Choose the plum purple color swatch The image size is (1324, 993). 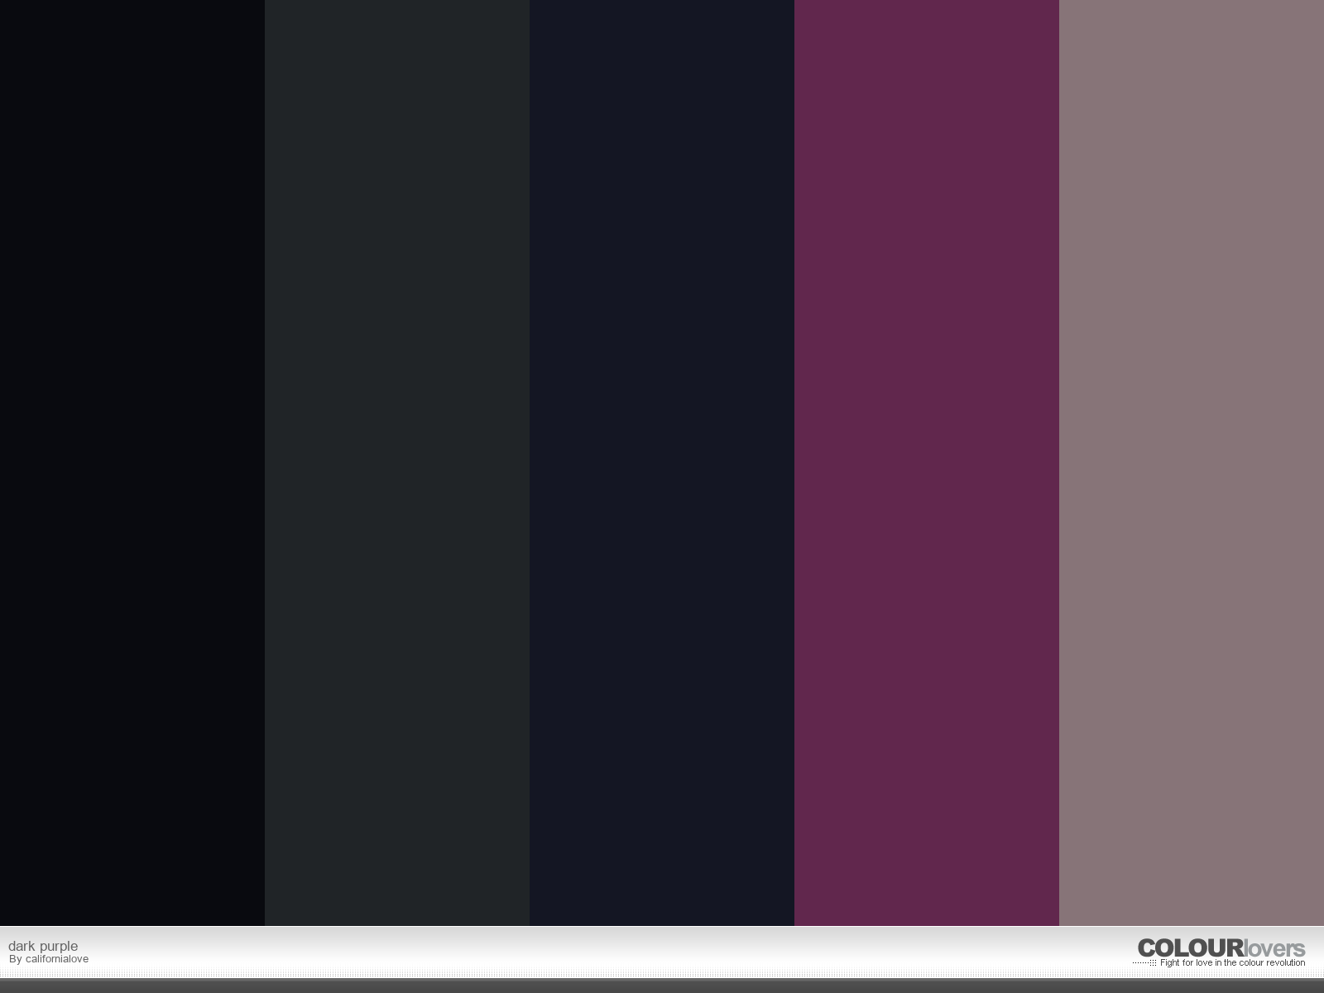point(927,463)
